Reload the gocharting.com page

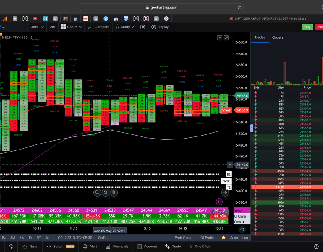pos(239,8)
